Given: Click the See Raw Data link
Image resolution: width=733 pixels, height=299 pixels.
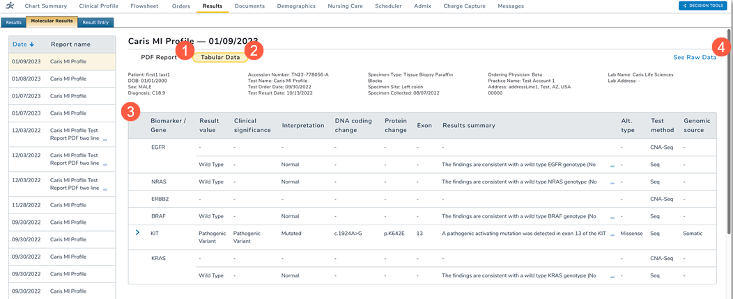Looking at the screenshot, I should coord(694,58).
